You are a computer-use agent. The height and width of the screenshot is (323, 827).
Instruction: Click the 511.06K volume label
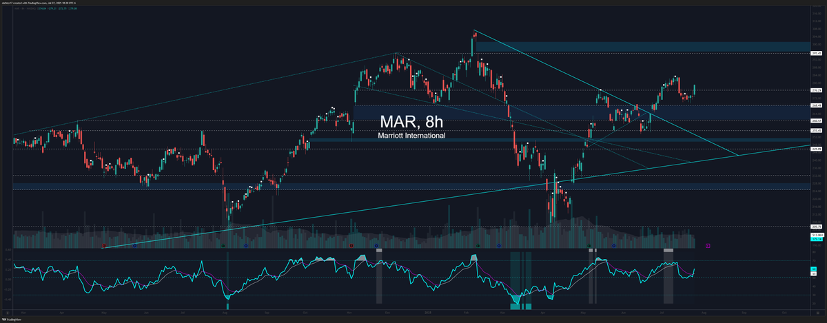tap(817, 235)
